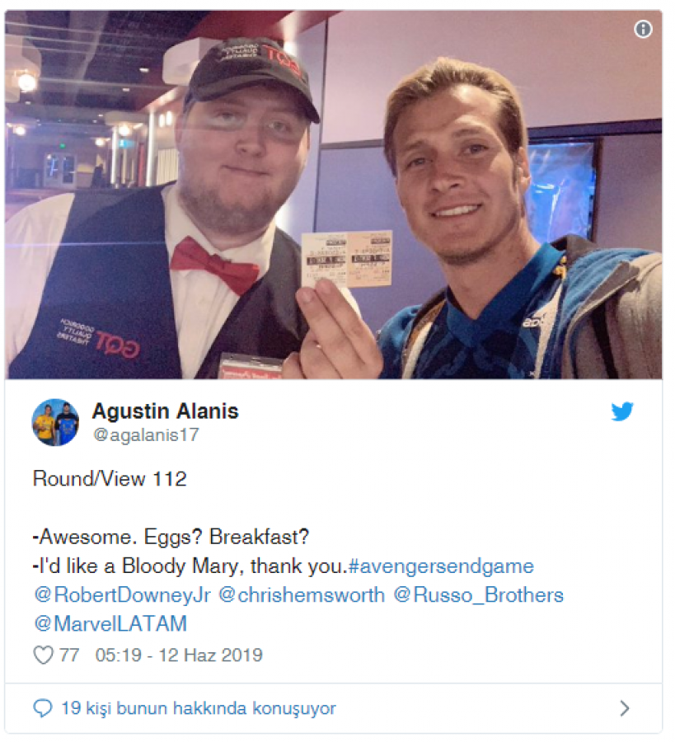
Task: Click the "Awesome. Eggs? Breakfast?" text line
Action: [171, 537]
